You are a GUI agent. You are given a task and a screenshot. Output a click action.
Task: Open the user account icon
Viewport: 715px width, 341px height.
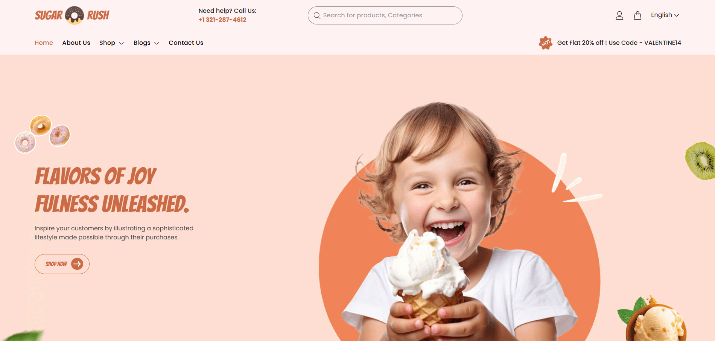pos(619,15)
